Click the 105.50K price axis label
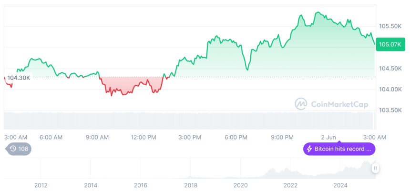The image size is (410, 191). point(390,26)
